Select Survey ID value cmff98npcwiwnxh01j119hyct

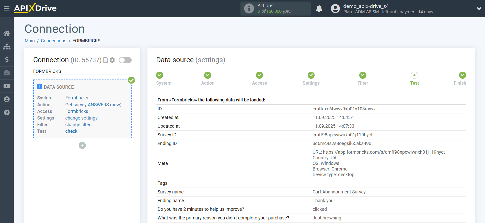coord(342,135)
